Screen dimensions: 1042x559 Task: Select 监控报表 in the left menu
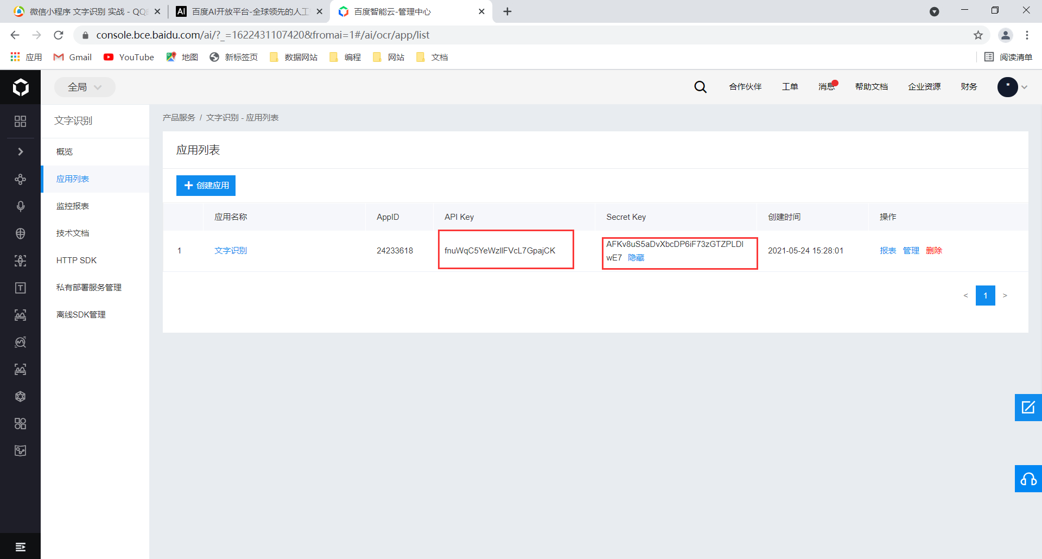(x=95, y=206)
